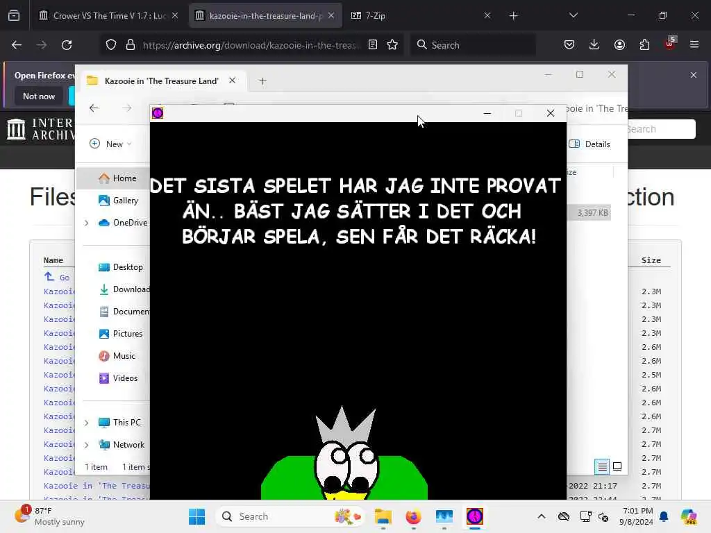Screen dimensions: 711x533
Task: Click the game window's purple icon
Action: [x=158, y=113]
